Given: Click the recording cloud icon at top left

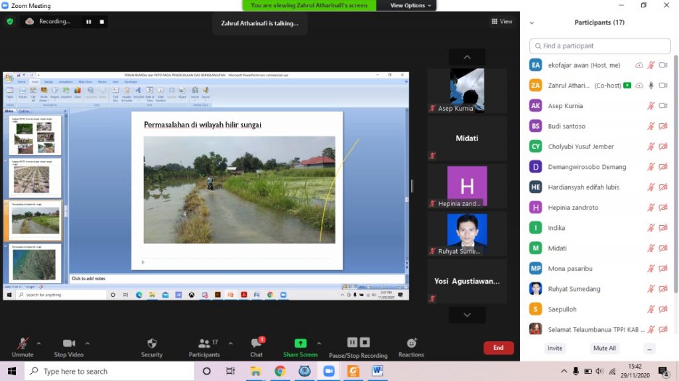Looking at the screenshot, I should click(x=29, y=21).
